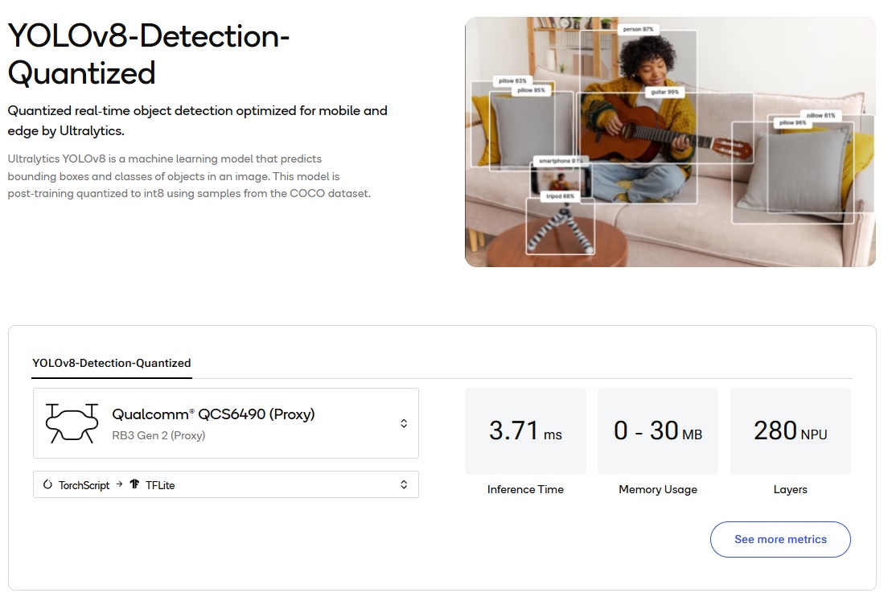Select the YOLOv8-Detection-Quantized tab

click(x=112, y=363)
